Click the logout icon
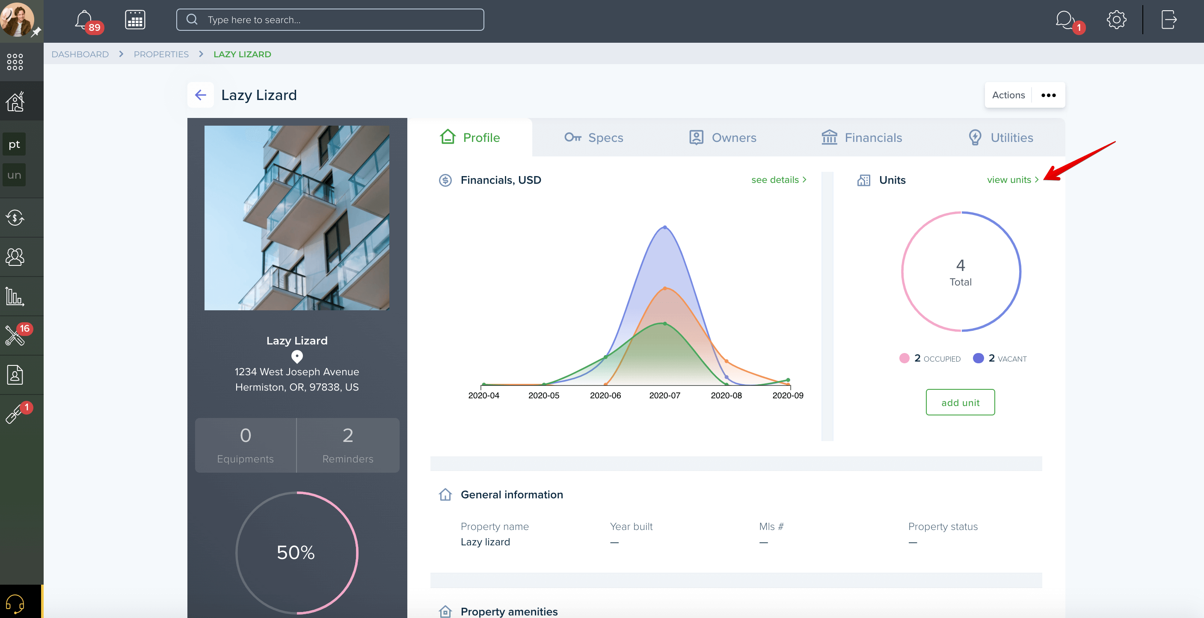Screen dimensions: 1204x618 pos(1169,20)
